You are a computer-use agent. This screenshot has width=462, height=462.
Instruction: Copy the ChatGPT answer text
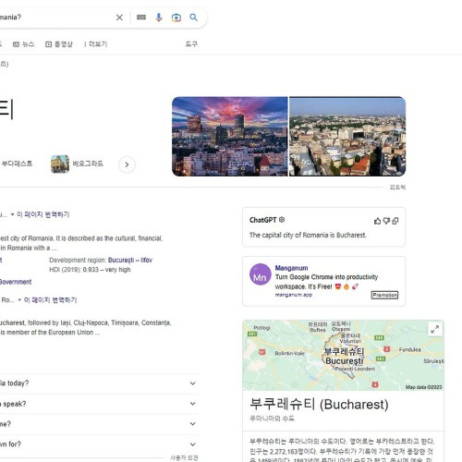(395, 221)
